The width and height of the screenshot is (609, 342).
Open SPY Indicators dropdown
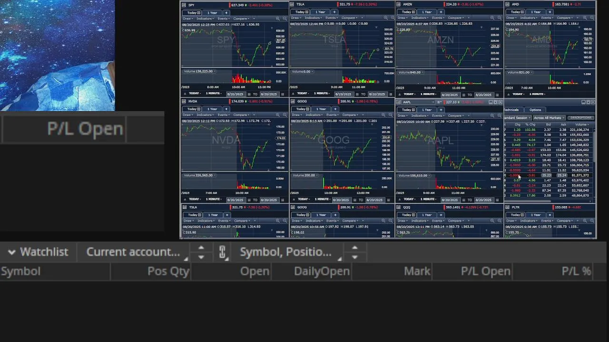206,19
